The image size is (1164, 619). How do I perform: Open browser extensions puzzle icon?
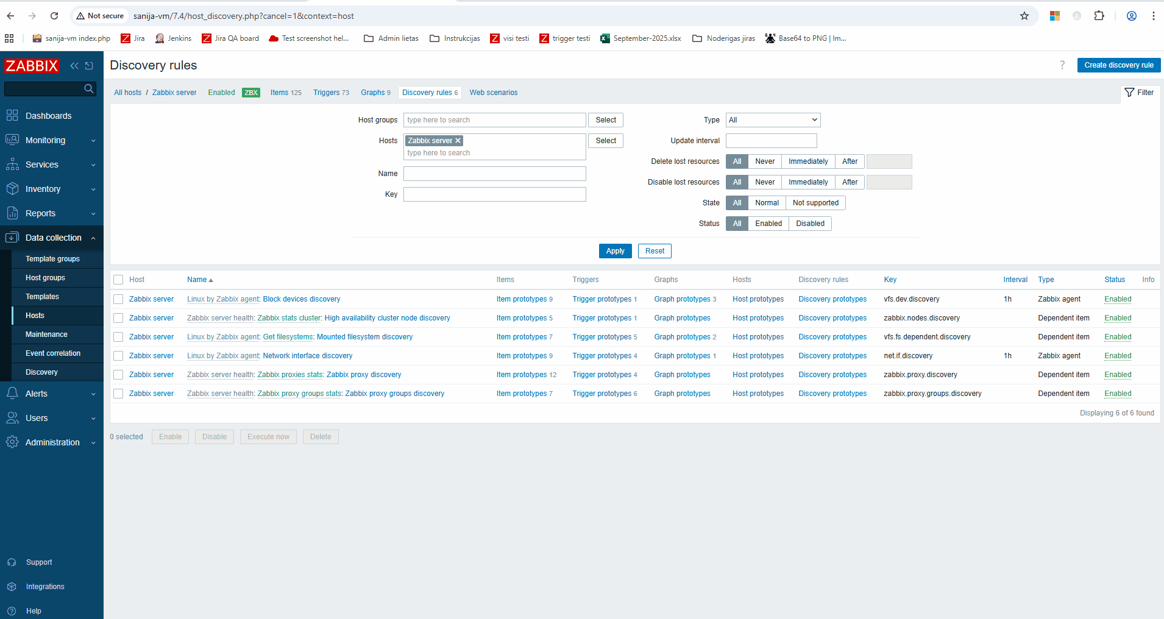click(x=1099, y=16)
